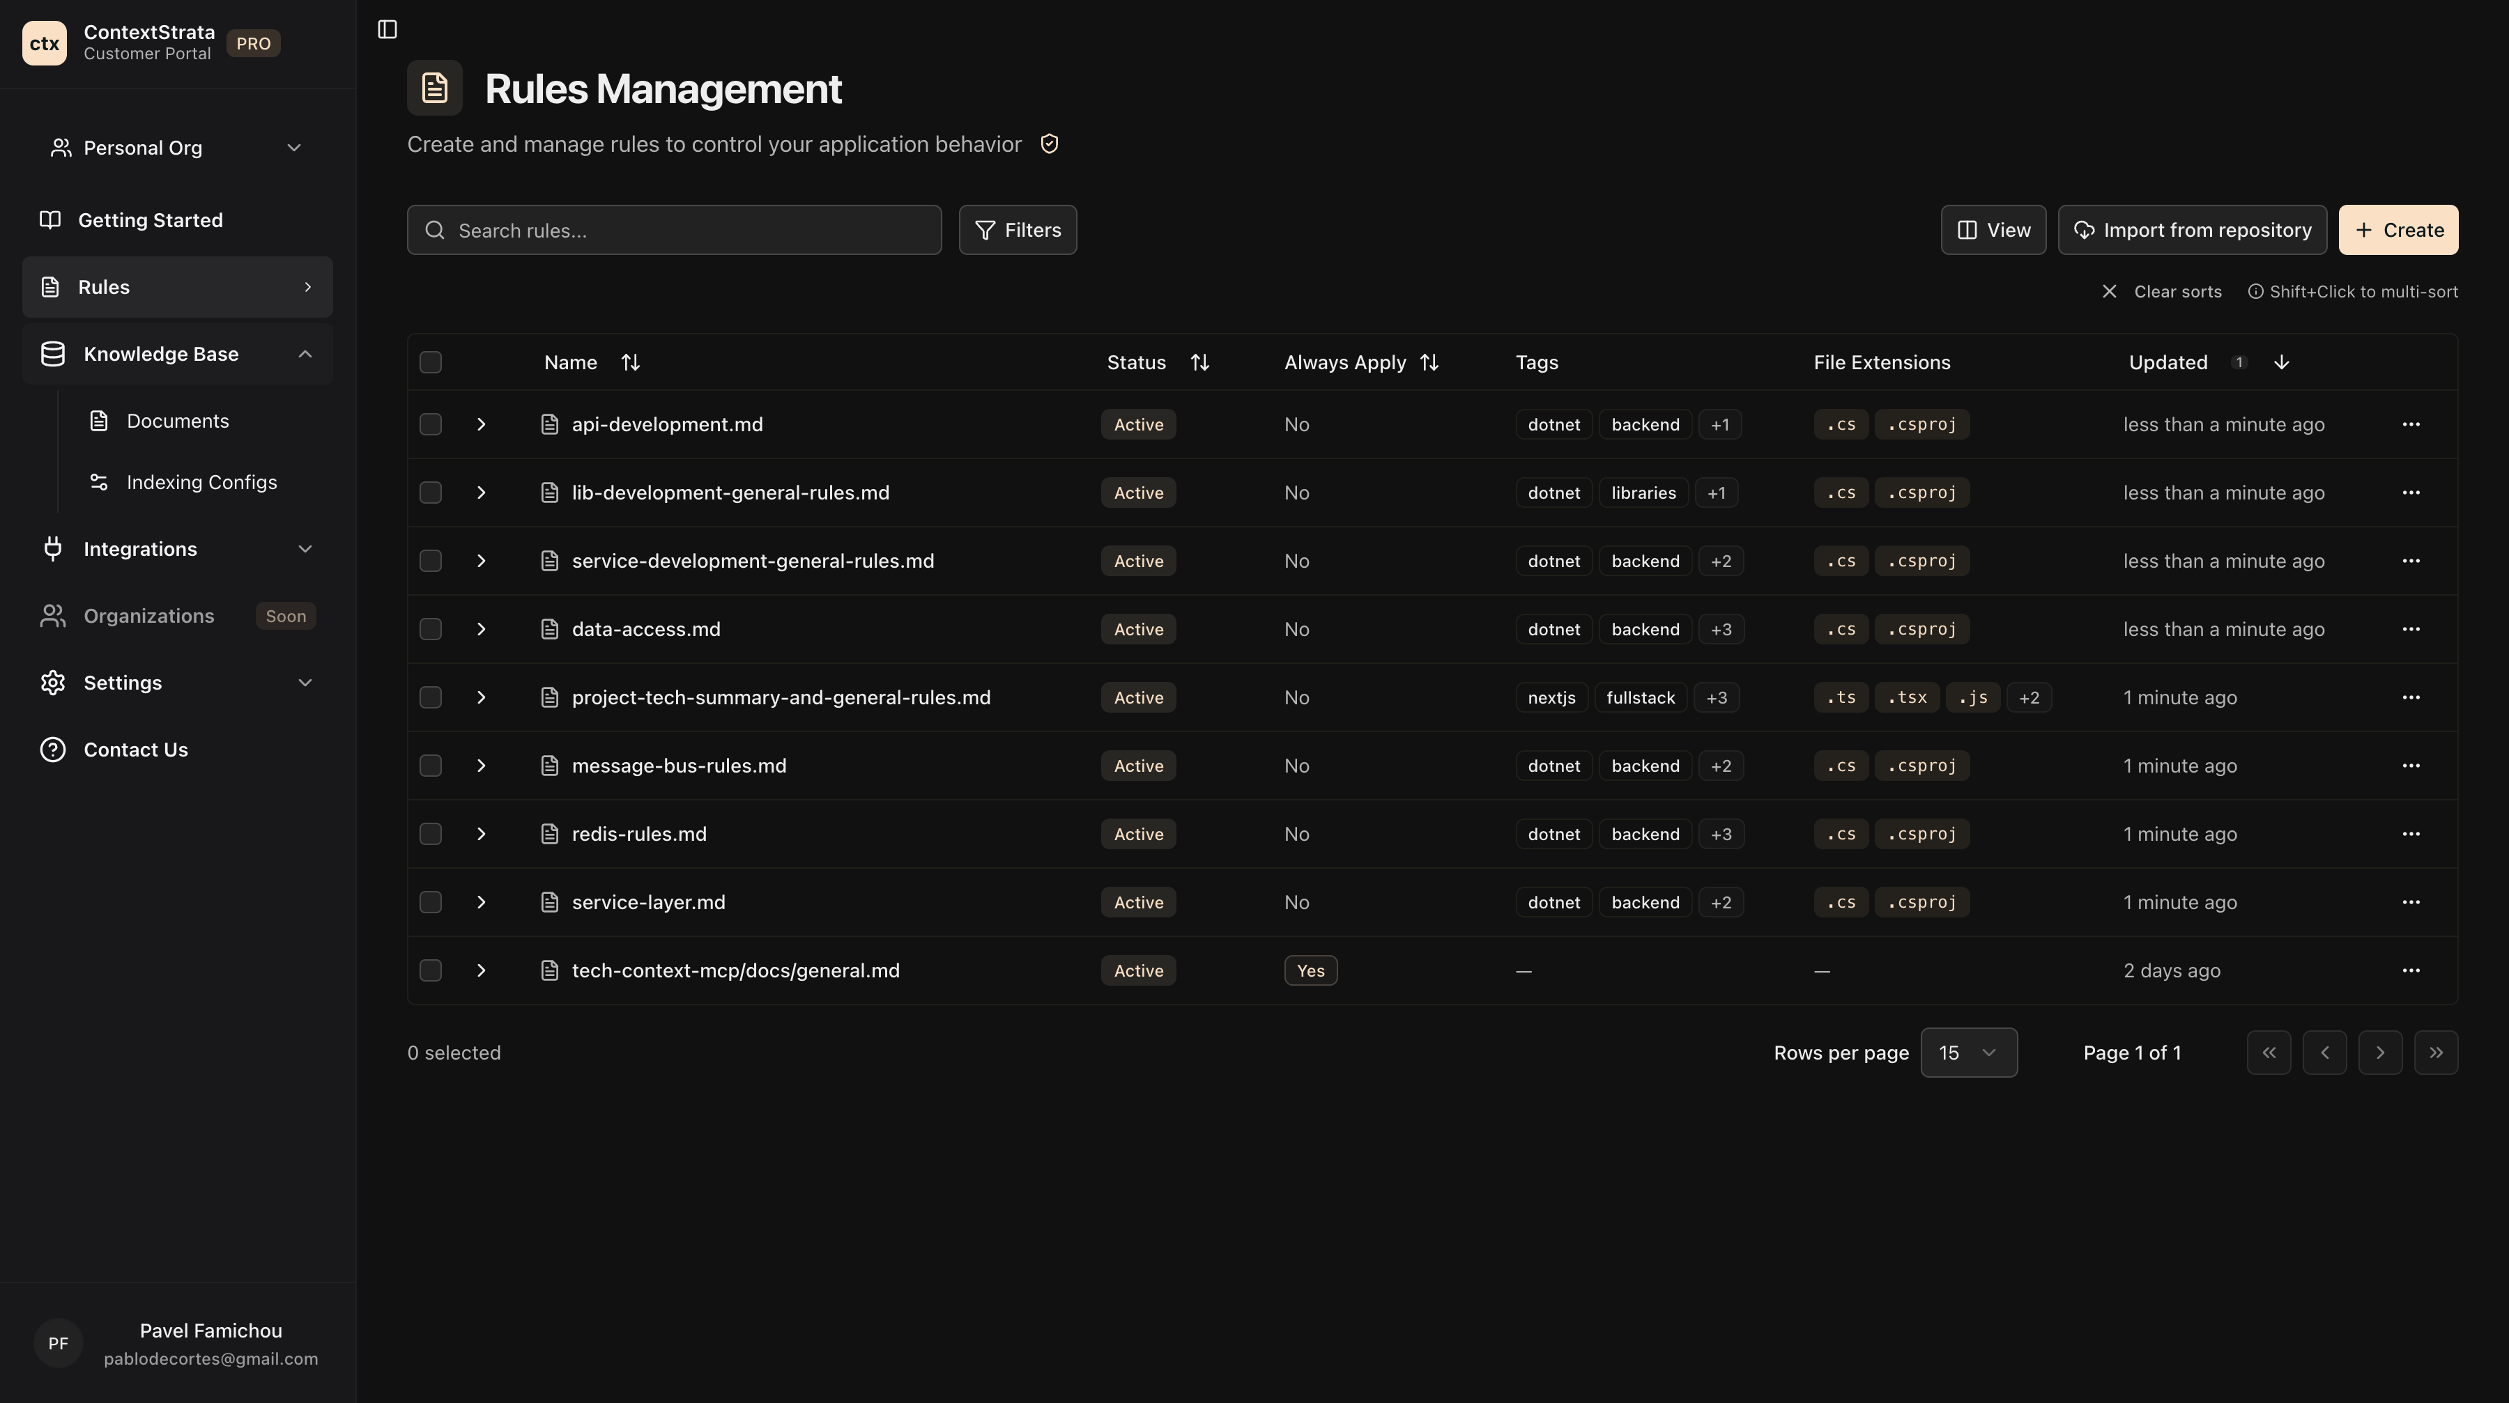Screen dimensions: 2509x1403
Task: Click the Create button
Action: pos(2398,230)
